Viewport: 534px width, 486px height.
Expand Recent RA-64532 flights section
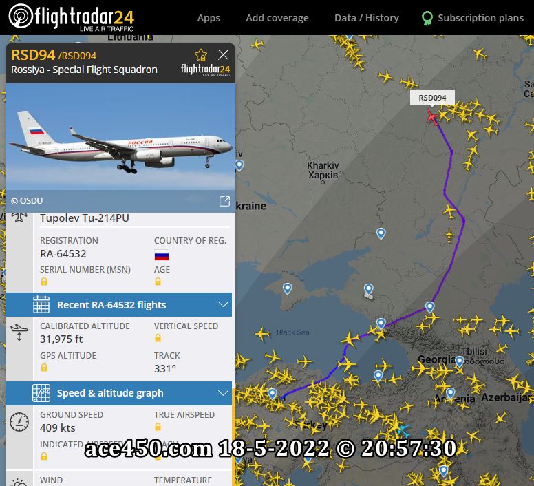pyautogui.click(x=119, y=304)
